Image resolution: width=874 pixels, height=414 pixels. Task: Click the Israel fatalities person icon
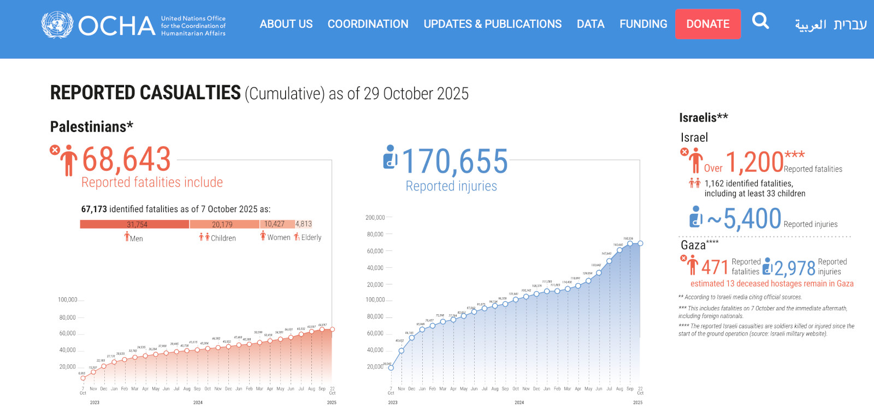[x=695, y=161]
